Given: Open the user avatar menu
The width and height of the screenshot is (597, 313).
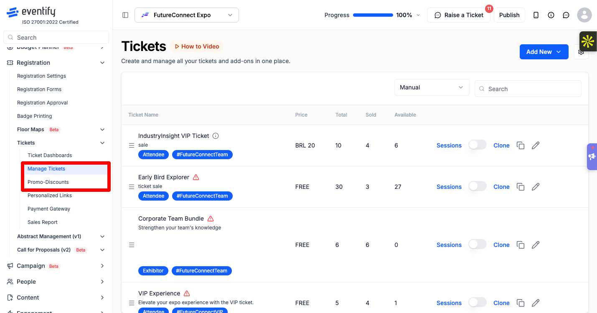Looking at the screenshot, I should click(x=584, y=15).
